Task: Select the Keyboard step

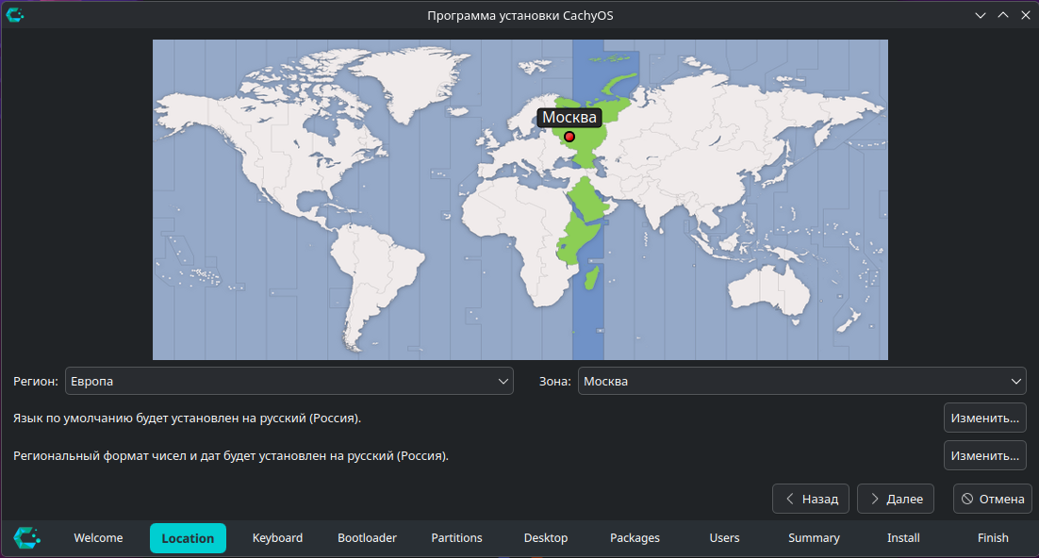Action: 277,538
